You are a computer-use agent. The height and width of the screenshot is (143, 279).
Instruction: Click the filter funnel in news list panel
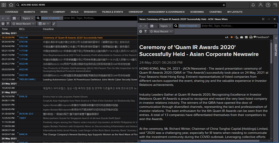[8, 24]
